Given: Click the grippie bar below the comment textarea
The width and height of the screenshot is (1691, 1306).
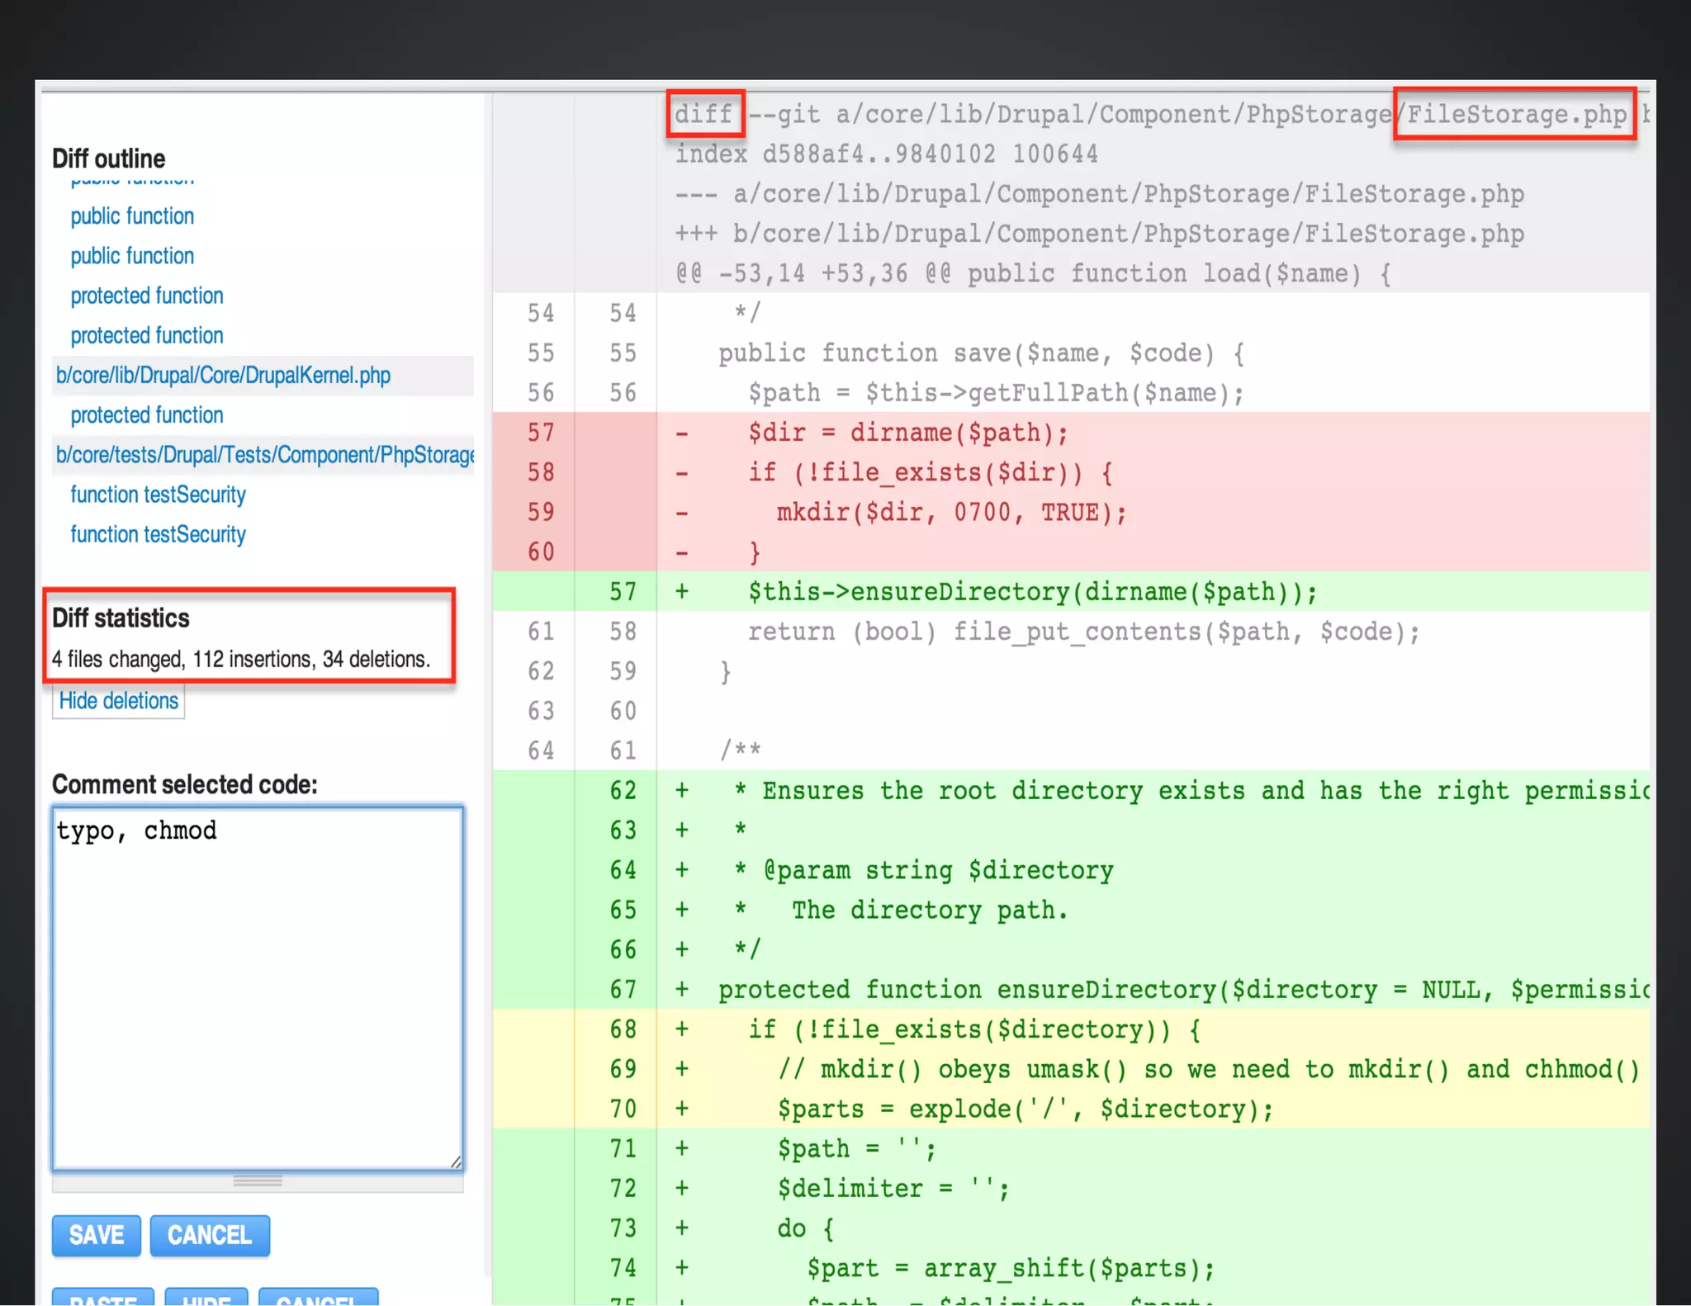Looking at the screenshot, I should pos(258,1181).
